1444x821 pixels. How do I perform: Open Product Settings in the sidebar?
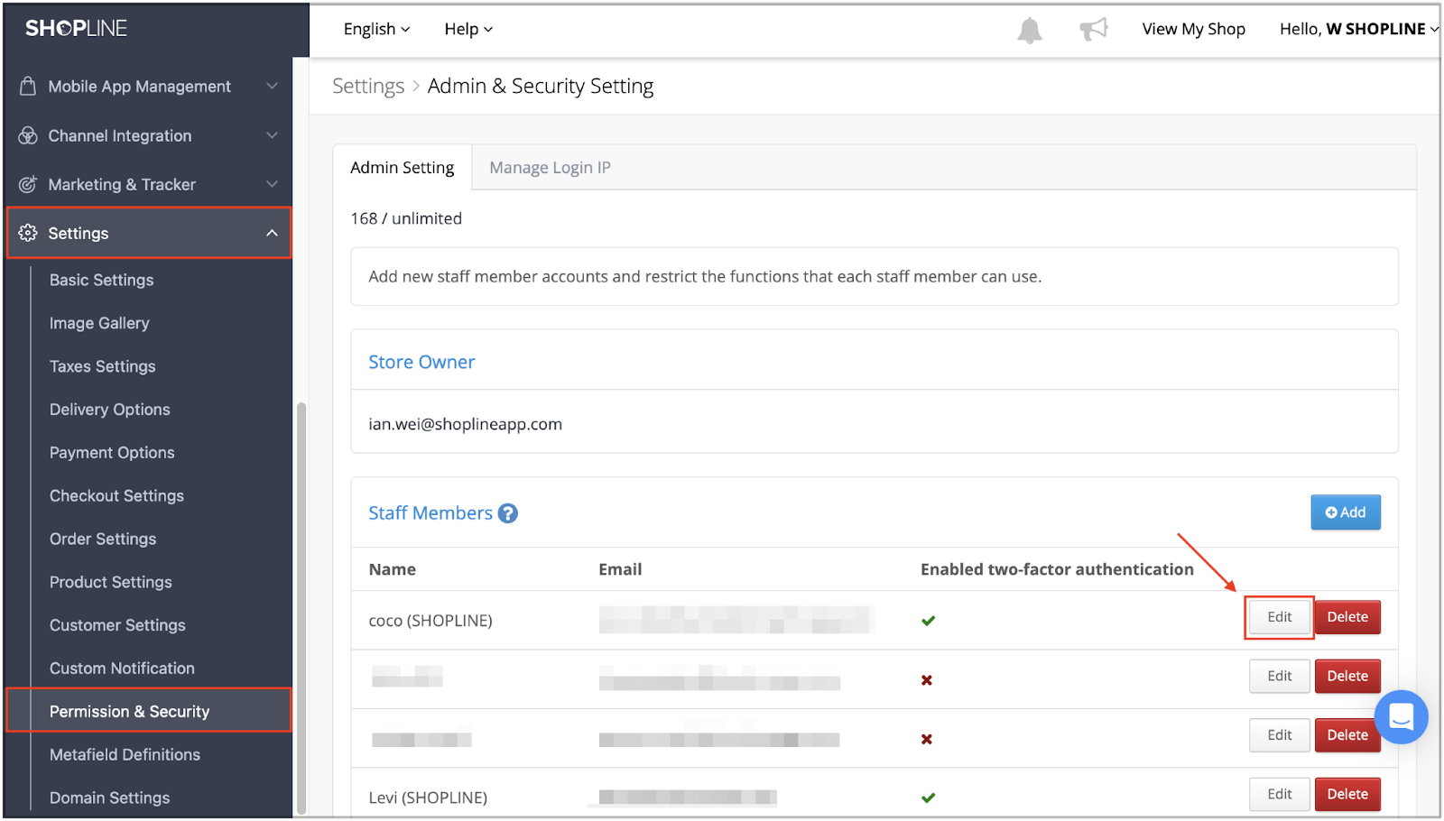tap(110, 582)
